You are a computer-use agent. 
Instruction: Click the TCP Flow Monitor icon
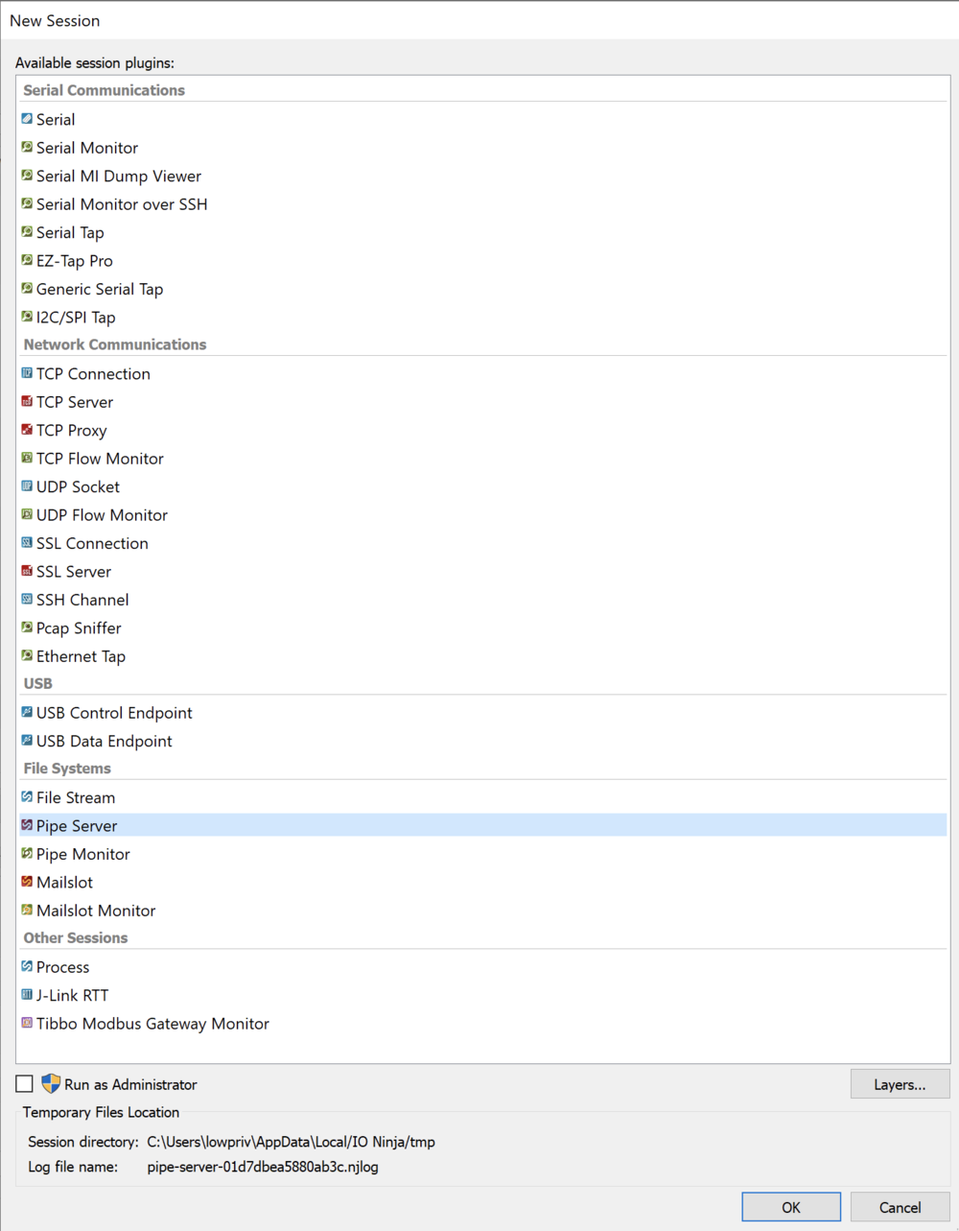click(27, 458)
